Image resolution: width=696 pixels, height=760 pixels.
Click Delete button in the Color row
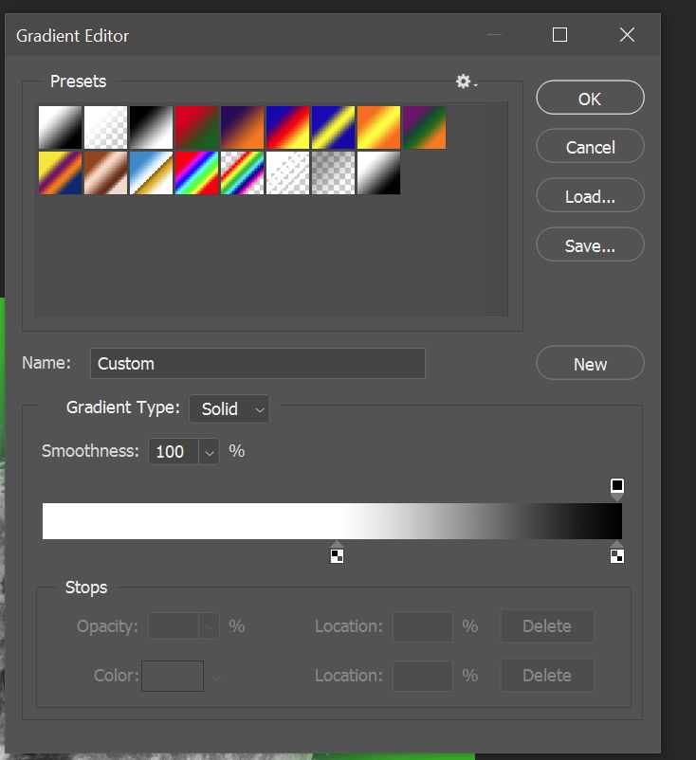(547, 676)
